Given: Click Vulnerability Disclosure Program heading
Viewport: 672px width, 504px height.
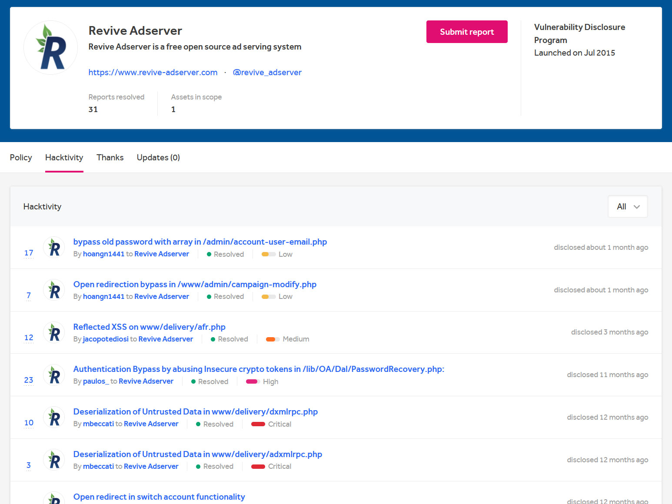Looking at the screenshot, I should (x=579, y=33).
